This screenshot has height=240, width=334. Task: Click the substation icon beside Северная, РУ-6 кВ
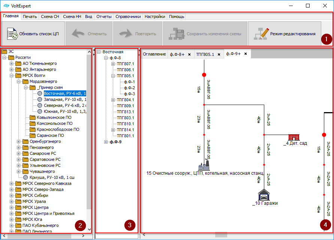coord(40,105)
